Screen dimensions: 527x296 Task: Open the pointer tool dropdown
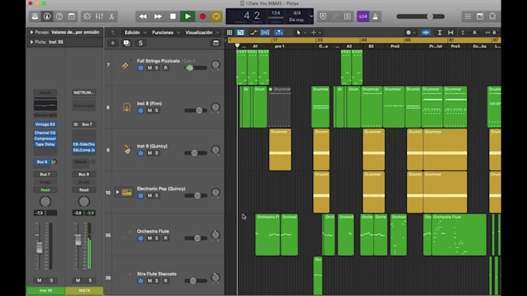pos(300,32)
